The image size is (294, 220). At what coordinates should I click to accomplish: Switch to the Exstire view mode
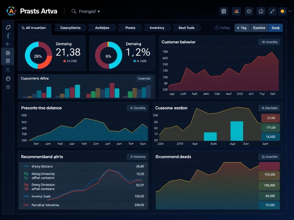click(259, 28)
